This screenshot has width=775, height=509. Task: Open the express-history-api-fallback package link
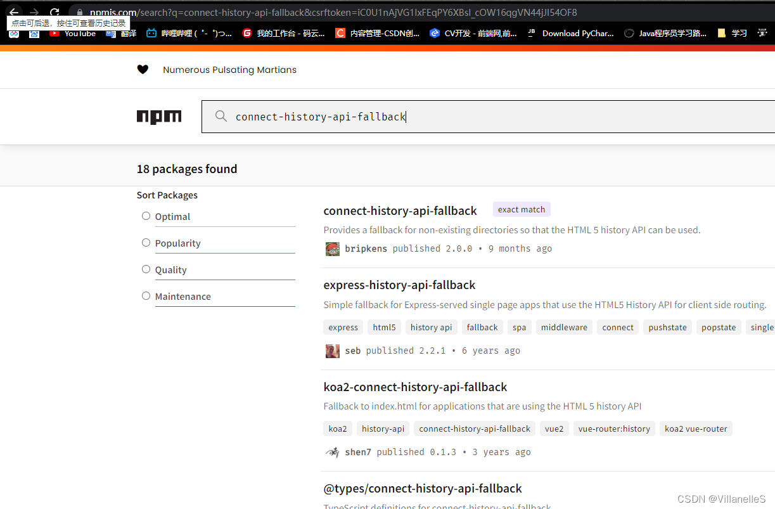pos(399,285)
